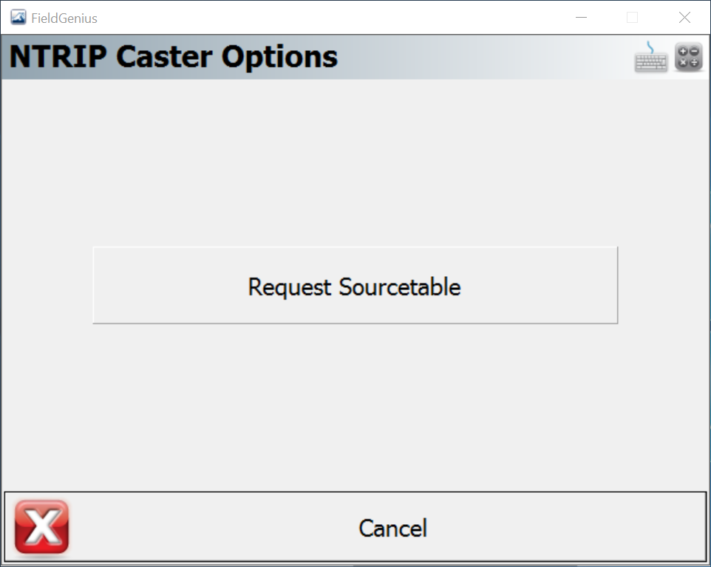Click the FieldGenius app icon in title bar
The image size is (711, 567).
pos(18,18)
